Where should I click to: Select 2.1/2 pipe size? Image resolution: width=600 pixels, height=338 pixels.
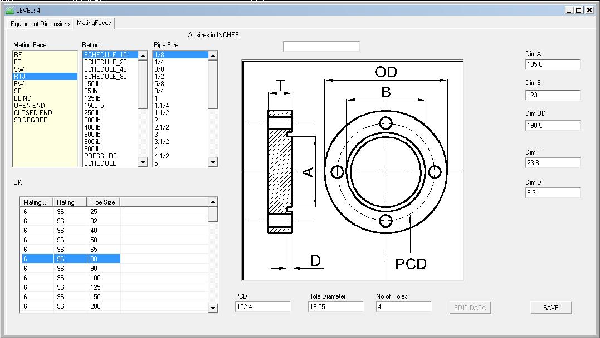pos(181,127)
